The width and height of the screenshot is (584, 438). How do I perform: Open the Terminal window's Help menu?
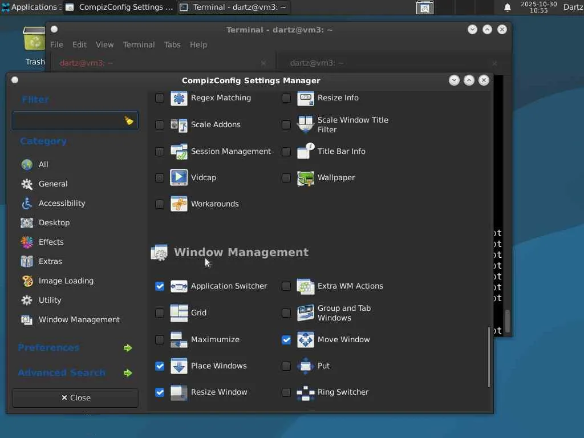(x=198, y=44)
